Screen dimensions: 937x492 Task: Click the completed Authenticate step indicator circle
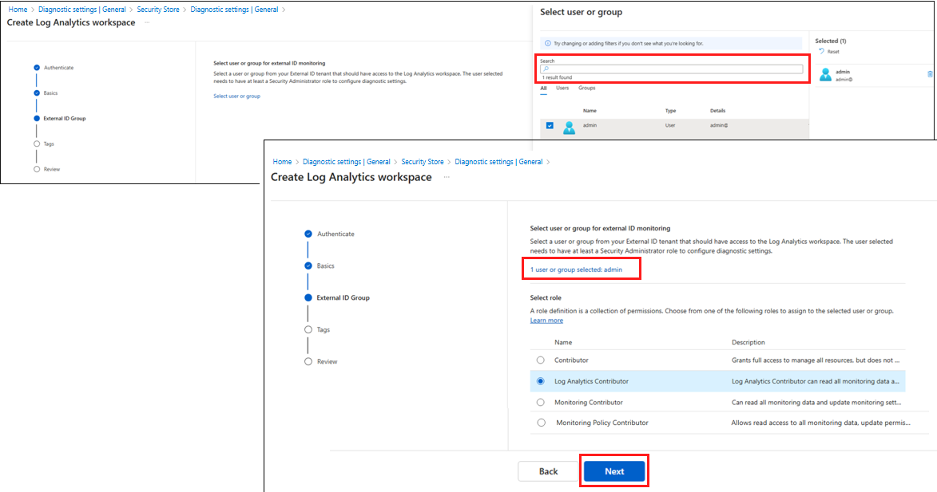coord(308,234)
